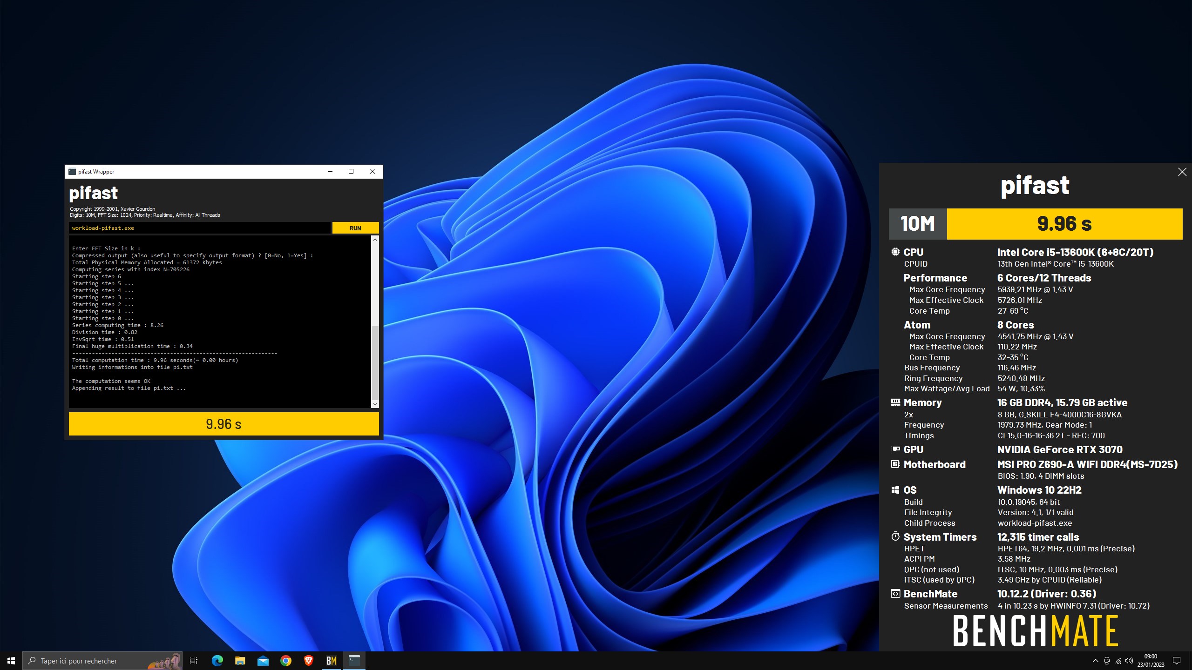The height and width of the screenshot is (670, 1192).
Task: Click the taskbar search box
Action: [x=102, y=661]
